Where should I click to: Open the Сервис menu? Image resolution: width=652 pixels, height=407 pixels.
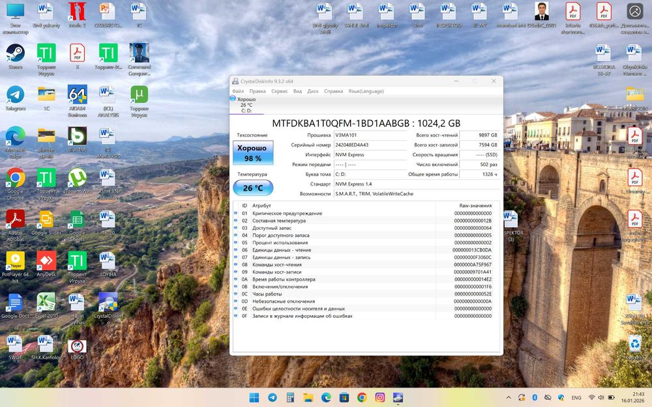[280, 91]
